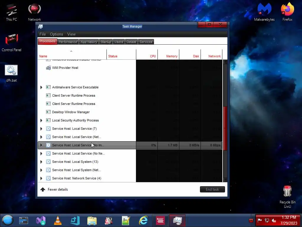
Task: Expand Service Host: Local Service (7)
Action: [x=41, y=129]
